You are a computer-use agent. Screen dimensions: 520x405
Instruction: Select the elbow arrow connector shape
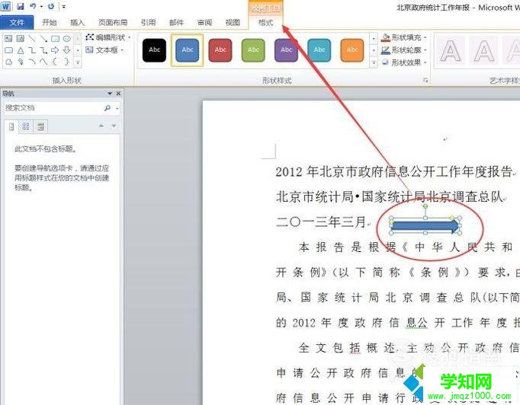coord(43,50)
